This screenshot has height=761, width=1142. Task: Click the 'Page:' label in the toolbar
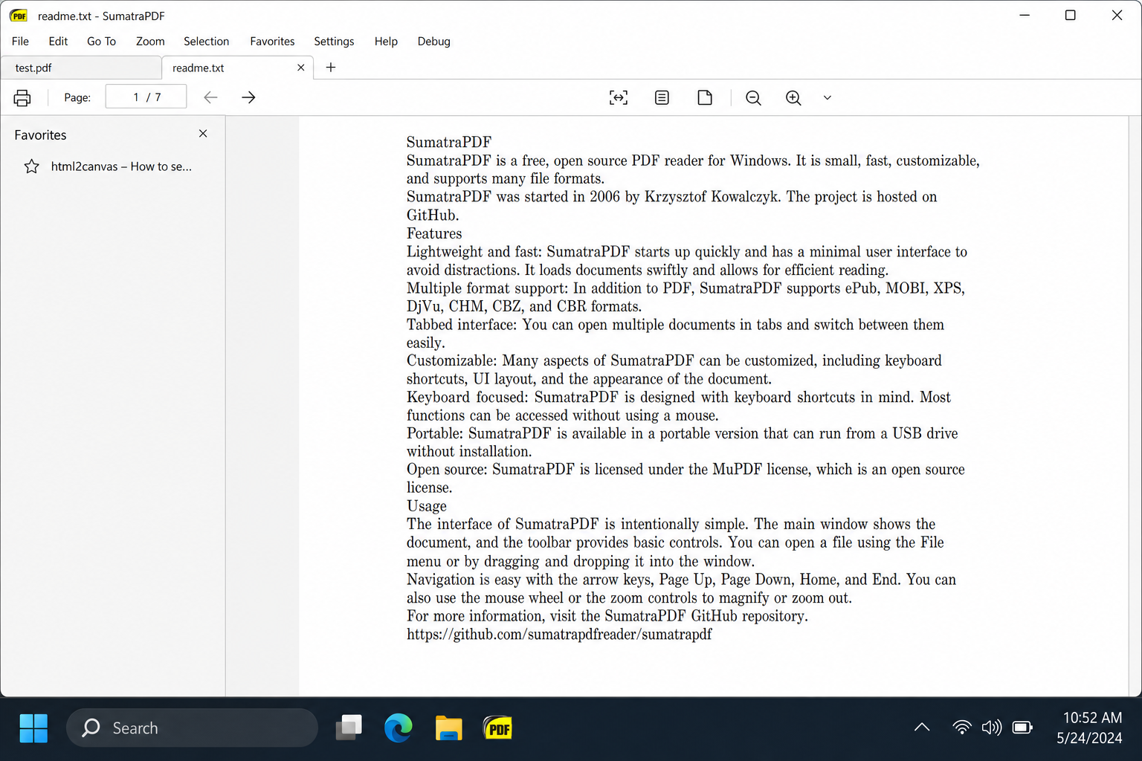pos(77,97)
